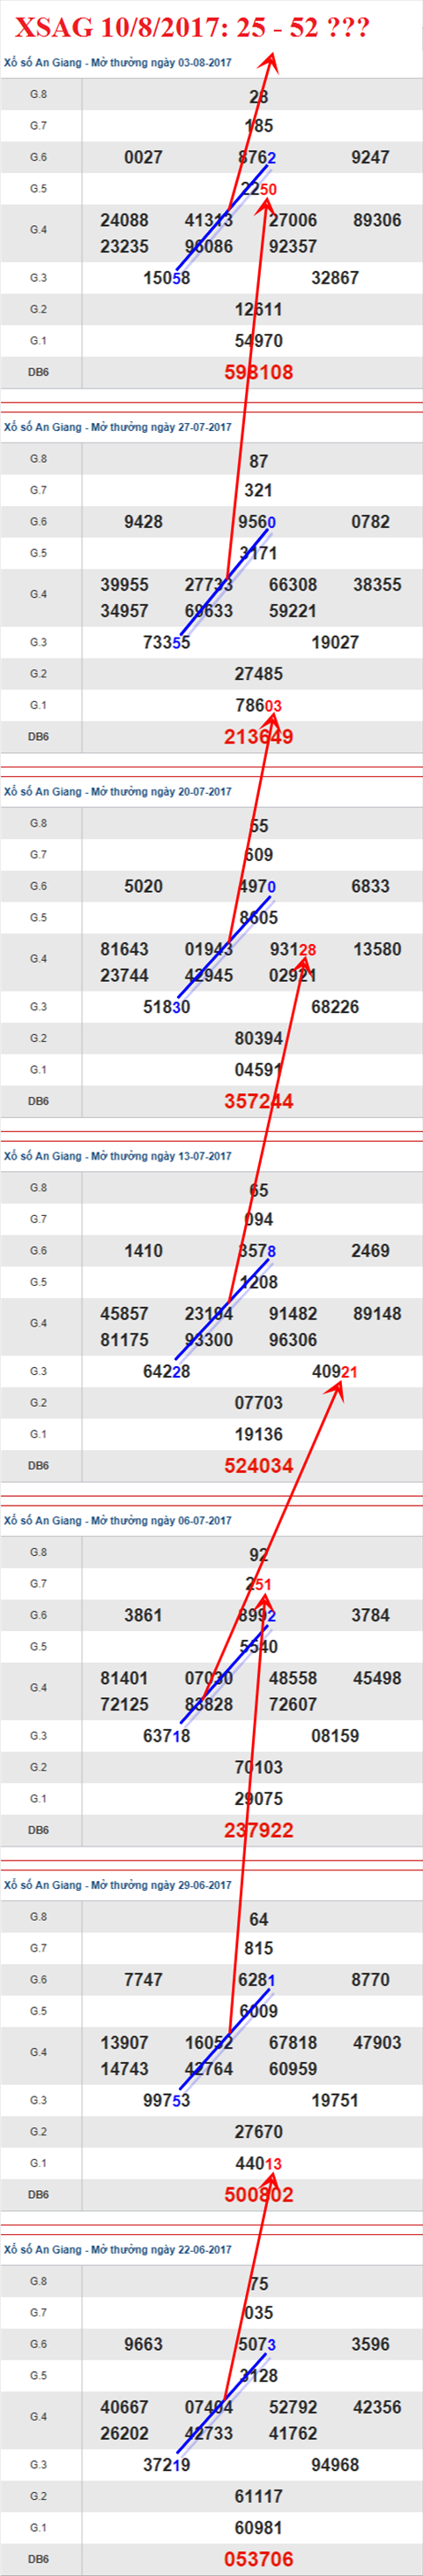This screenshot has width=423, height=2576.
Task: Choose the G.6 number 3861
Action: pos(144,1615)
